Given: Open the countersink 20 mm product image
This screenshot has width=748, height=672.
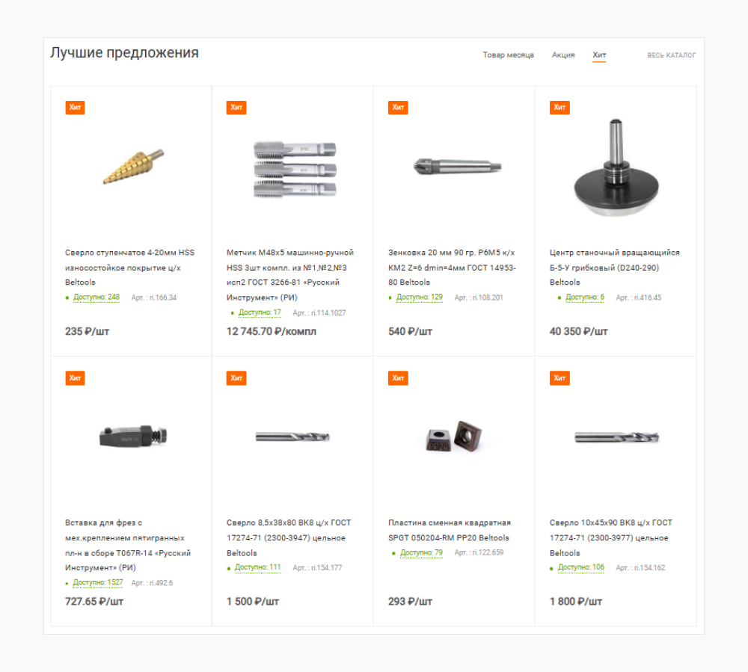Looking at the screenshot, I should tap(457, 167).
